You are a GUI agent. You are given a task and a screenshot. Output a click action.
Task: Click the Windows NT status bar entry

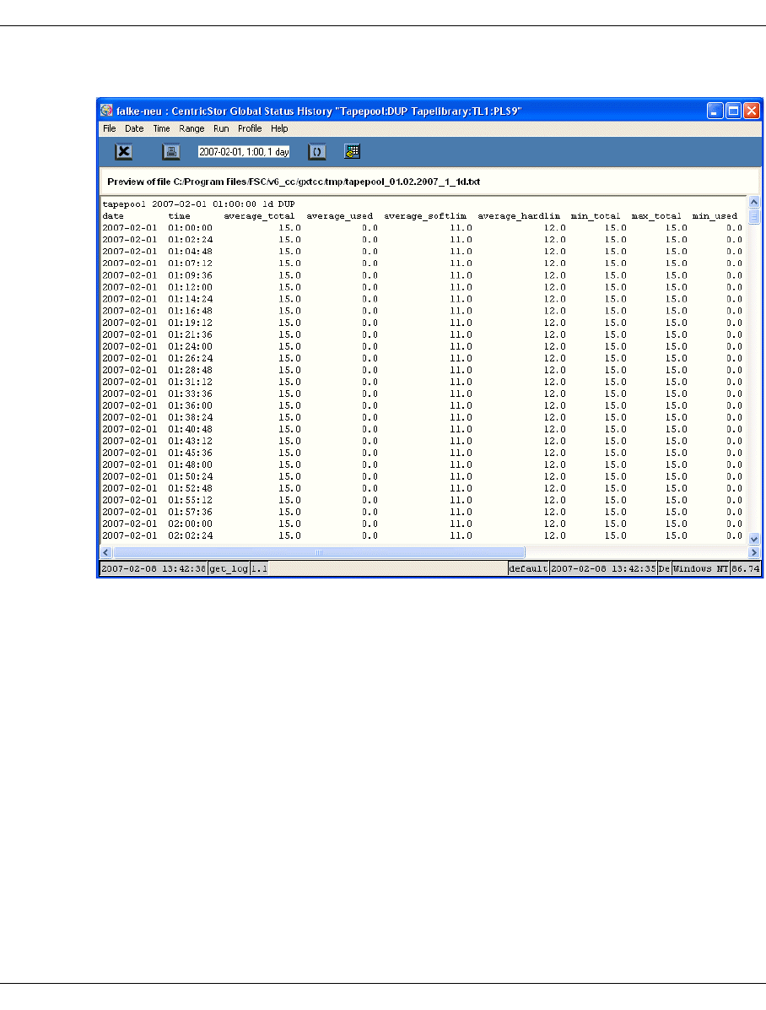(700, 569)
